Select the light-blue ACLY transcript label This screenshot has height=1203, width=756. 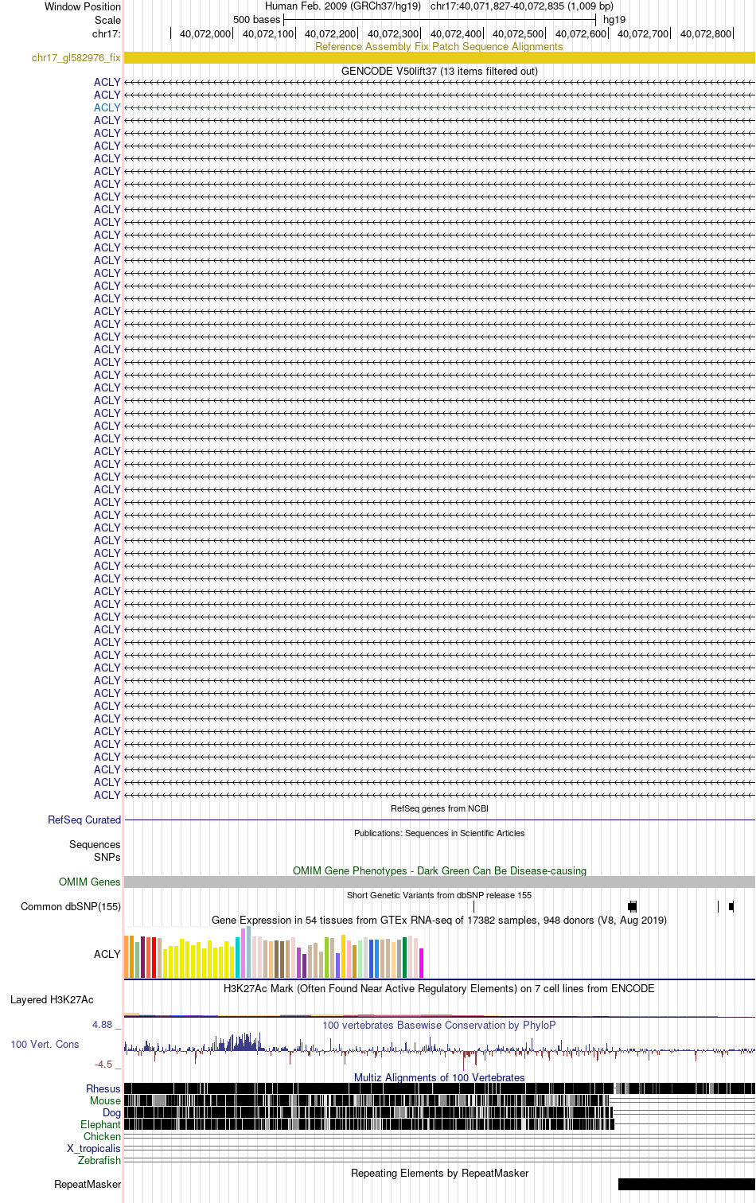[x=107, y=107]
